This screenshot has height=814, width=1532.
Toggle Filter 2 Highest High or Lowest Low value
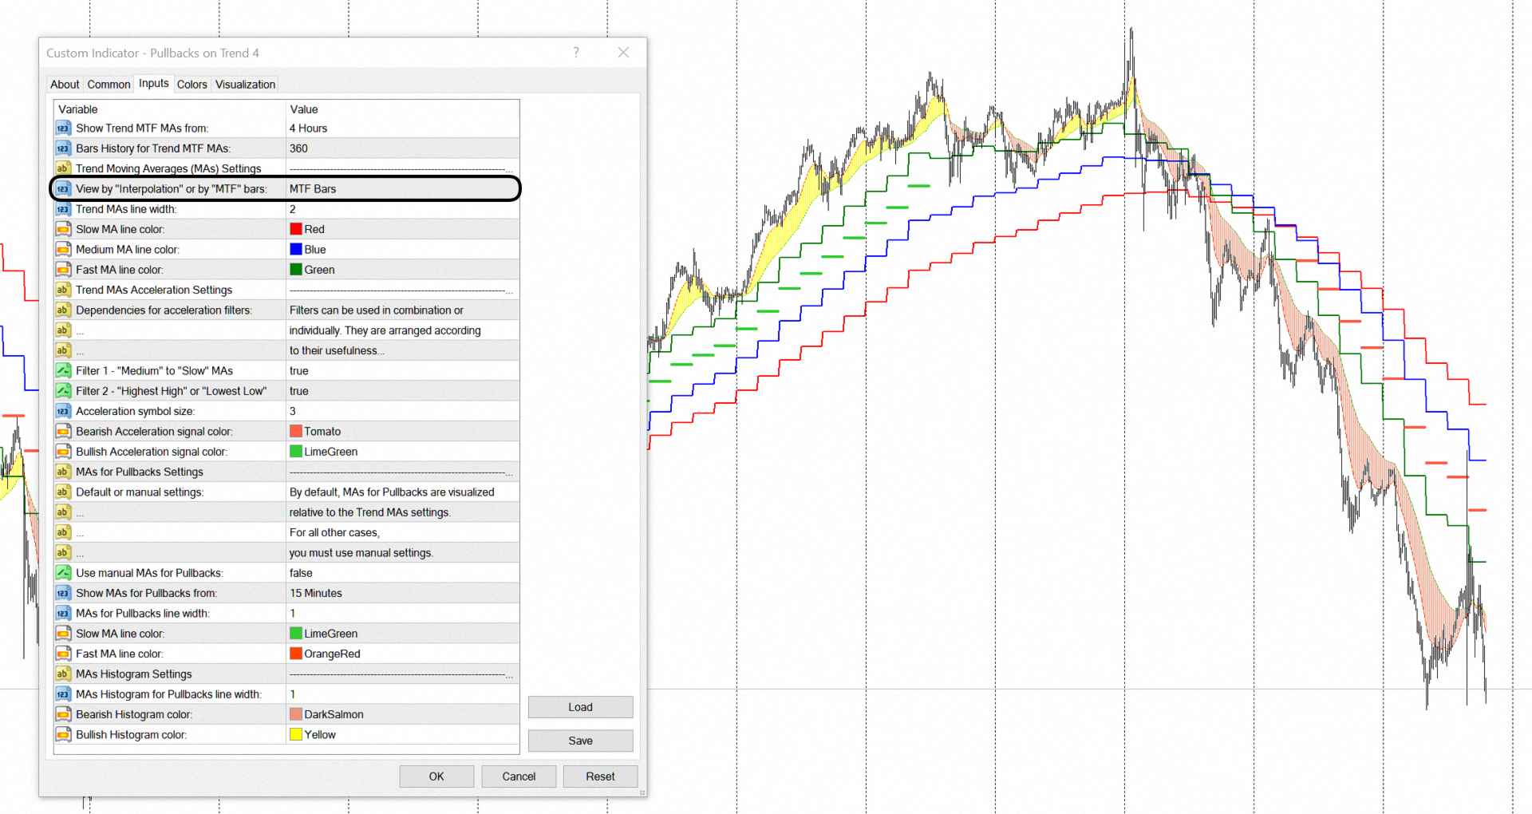coord(402,391)
